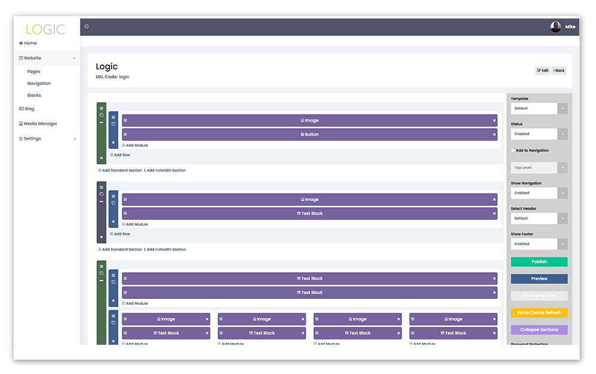596x374 pixels.
Task: Check the Add to Navigation checkbox
Action: click(x=513, y=151)
